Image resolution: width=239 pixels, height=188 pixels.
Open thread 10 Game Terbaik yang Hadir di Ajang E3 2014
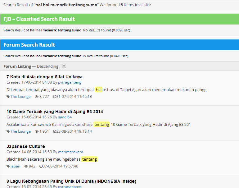pyautogui.click(x=55, y=112)
